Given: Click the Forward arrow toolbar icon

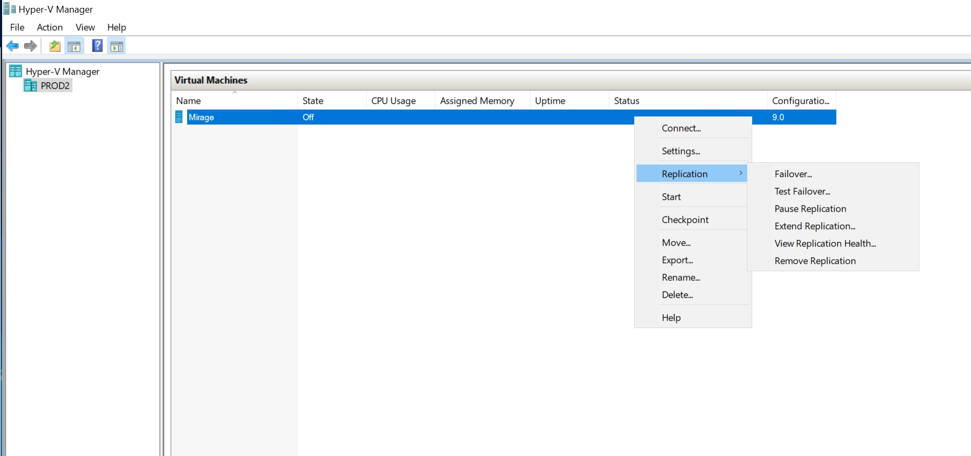Looking at the screenshot, I should 31,46.
